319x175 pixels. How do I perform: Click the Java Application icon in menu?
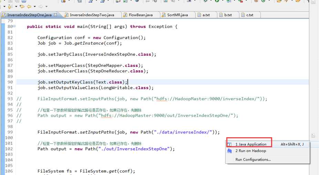[229, 144]
